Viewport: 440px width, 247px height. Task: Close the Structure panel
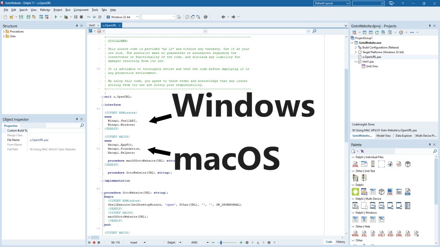coord(81,26)
